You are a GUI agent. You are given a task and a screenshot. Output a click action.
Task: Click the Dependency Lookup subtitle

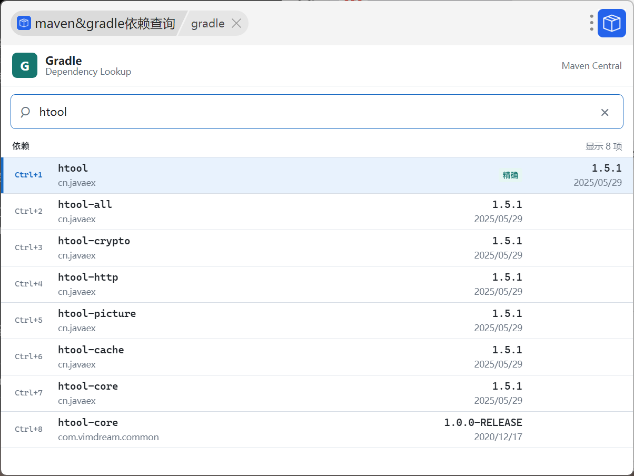pyautogui.click(x=88, y=72)
